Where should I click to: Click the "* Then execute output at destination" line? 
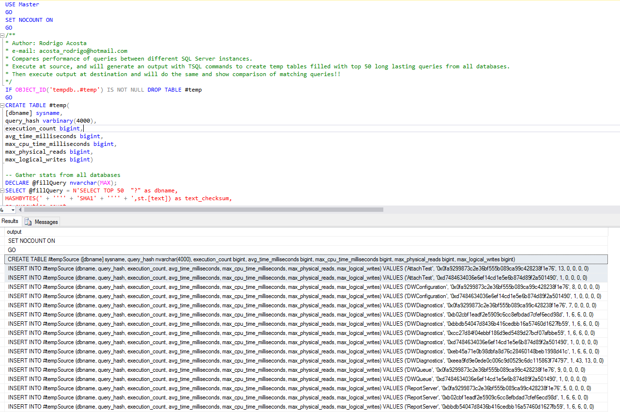(x=173, y=74)
